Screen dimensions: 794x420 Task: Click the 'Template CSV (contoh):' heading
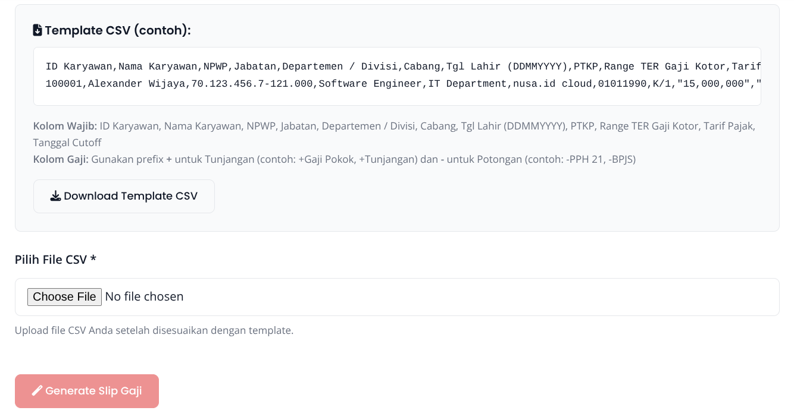tap(117, 30)
